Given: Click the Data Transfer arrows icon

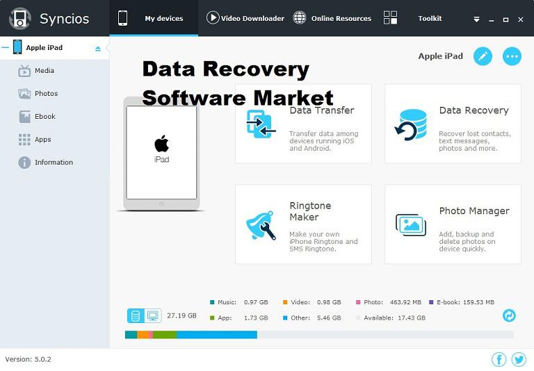Looking at the screenshot, I should pos(261,124).
